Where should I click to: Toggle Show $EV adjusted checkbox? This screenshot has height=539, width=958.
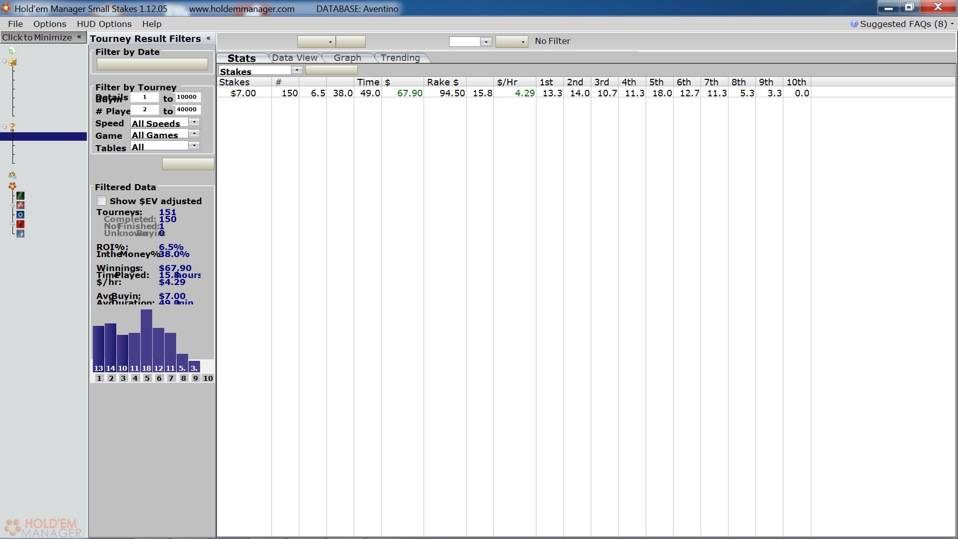coord(101,201)
